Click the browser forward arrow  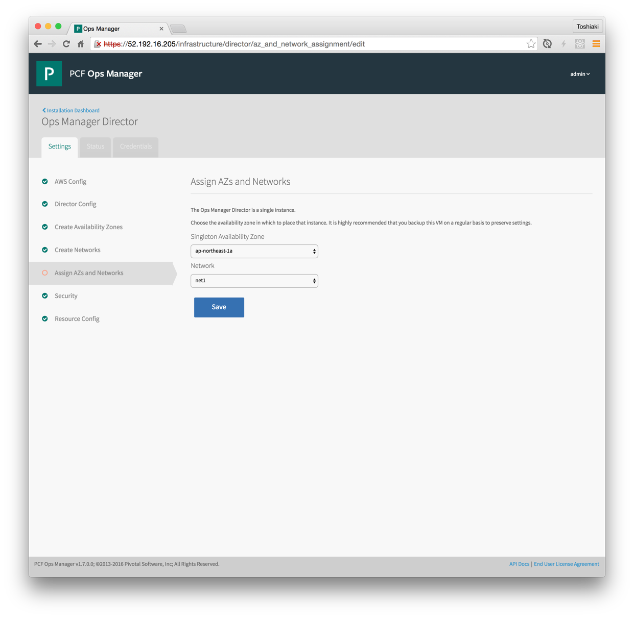click(52, 44)
